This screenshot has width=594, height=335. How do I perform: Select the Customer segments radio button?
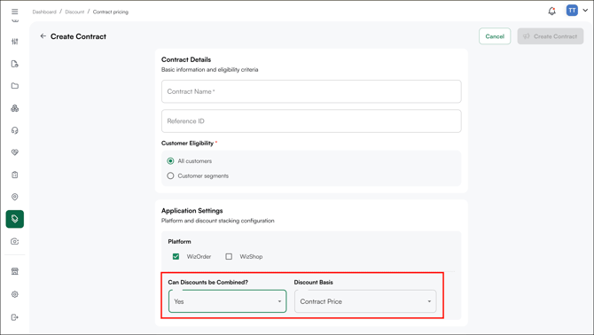(x=170, y=175)
